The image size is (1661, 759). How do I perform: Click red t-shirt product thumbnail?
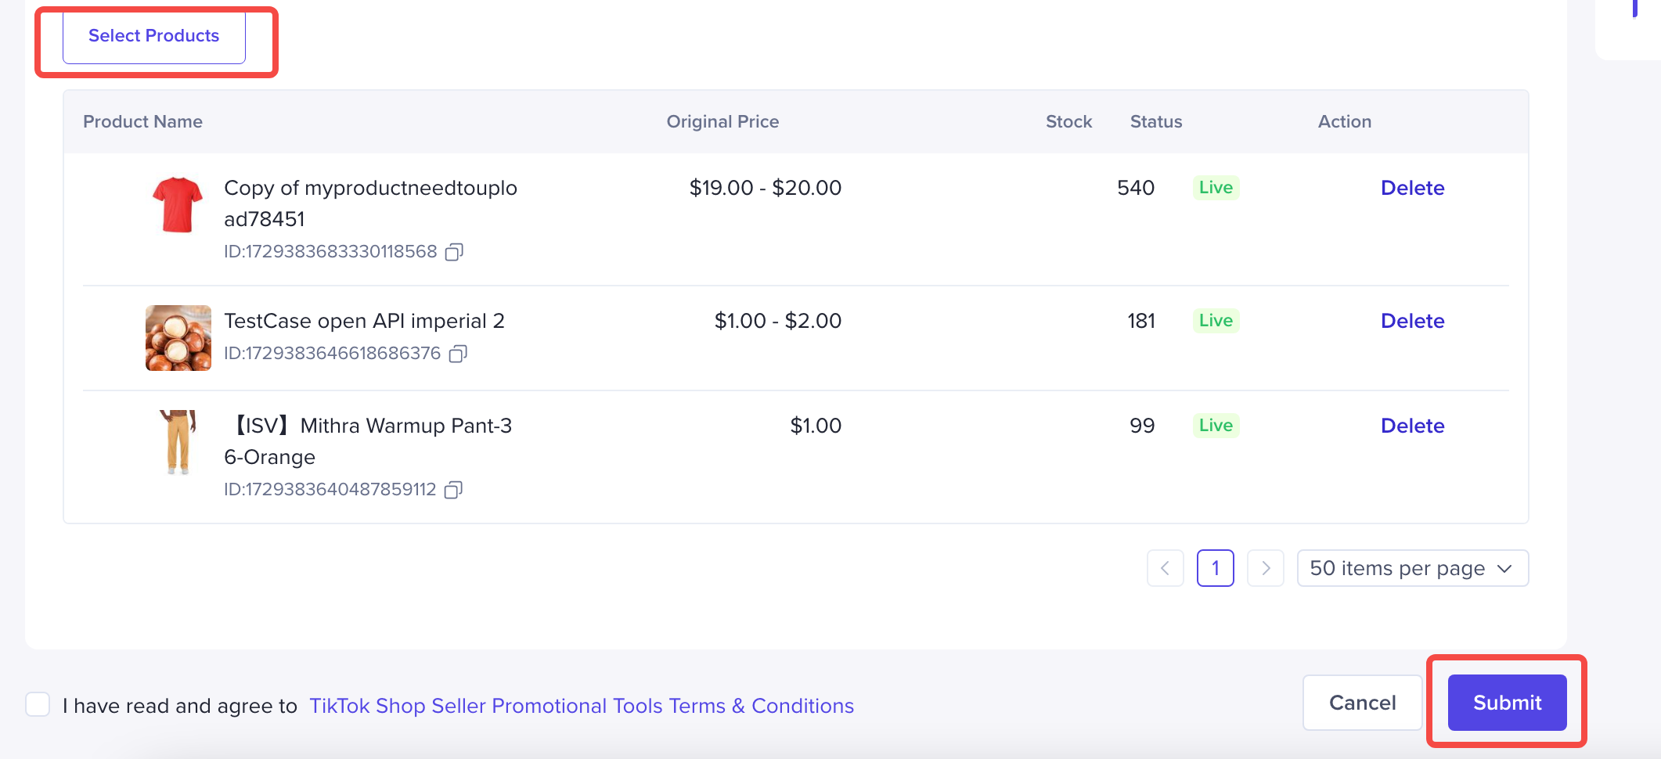tap(178, 204)
